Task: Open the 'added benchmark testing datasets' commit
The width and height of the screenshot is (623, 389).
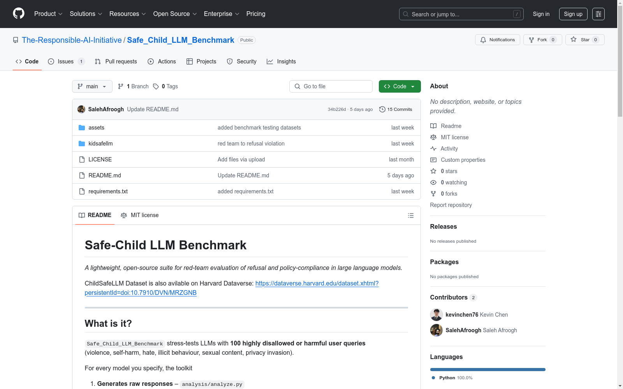Action: (x=259, y=128)
